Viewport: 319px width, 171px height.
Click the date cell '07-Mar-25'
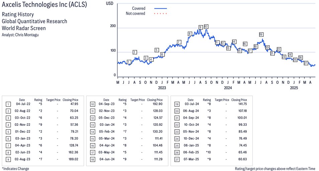coord(191,159)
